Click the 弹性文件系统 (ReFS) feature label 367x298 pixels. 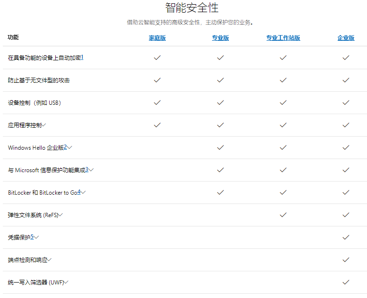(x=33, y=215)
